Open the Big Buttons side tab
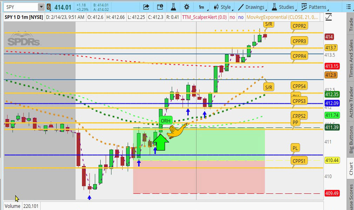The image size is (354, 210). coord(351,139)
